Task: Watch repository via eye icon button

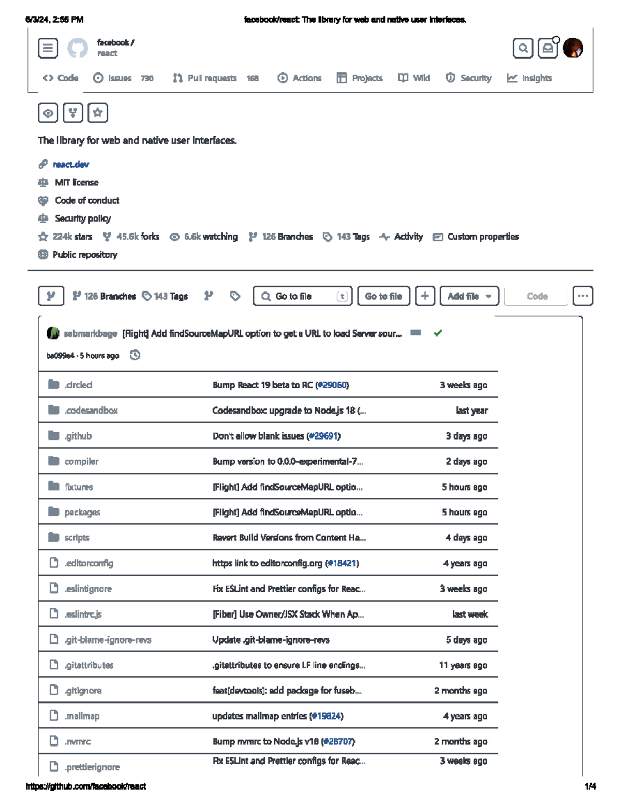Action: 48,113
